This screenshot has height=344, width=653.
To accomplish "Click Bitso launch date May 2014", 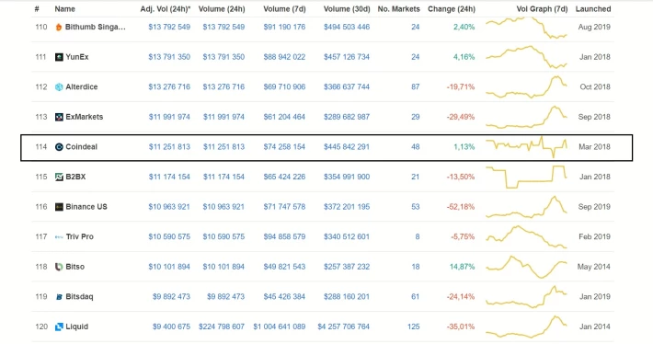I will point(594,267).
